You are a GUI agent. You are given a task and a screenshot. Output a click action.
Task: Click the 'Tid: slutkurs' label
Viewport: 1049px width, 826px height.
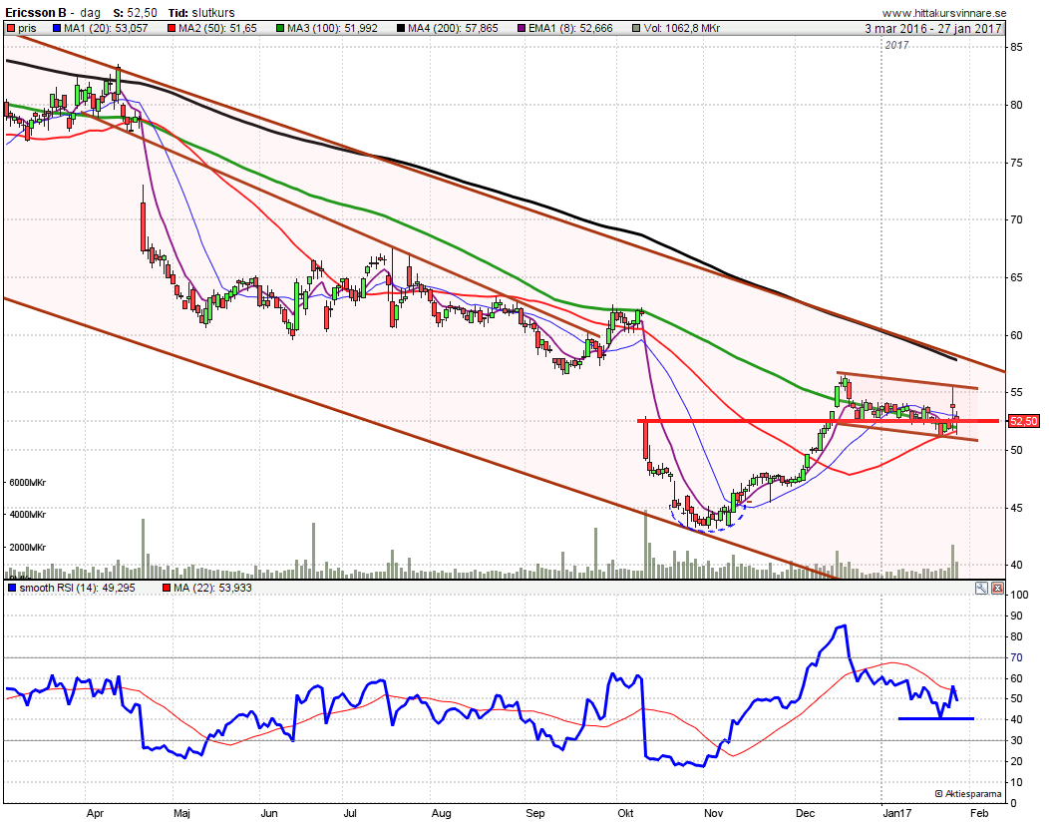click(x=201, y=13)
